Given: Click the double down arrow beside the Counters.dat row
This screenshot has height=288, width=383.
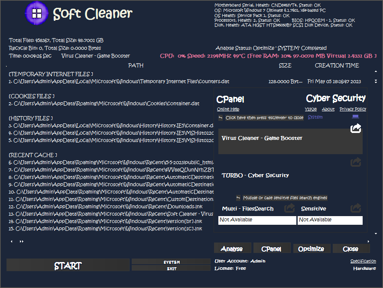Looking at the screenshot, I should point(376,81).
